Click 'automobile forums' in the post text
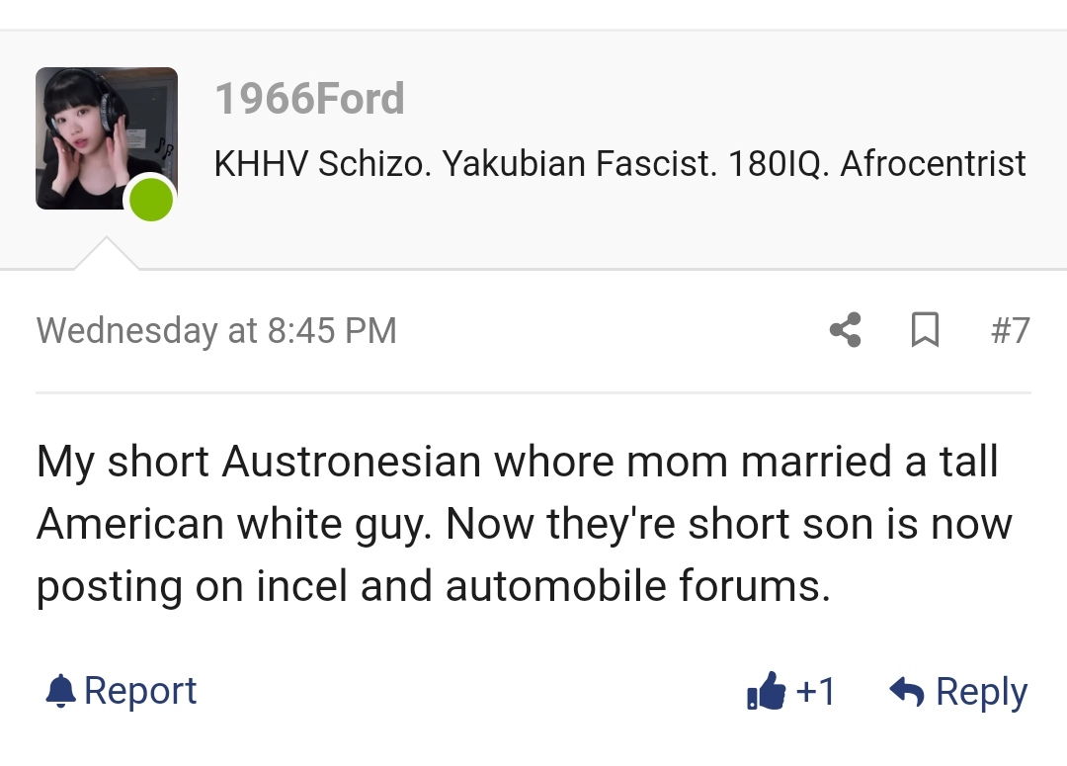The image size is (1067, 766). (637, 586)
